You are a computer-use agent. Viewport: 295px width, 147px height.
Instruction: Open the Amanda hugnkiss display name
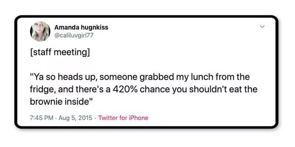point(81,28)
